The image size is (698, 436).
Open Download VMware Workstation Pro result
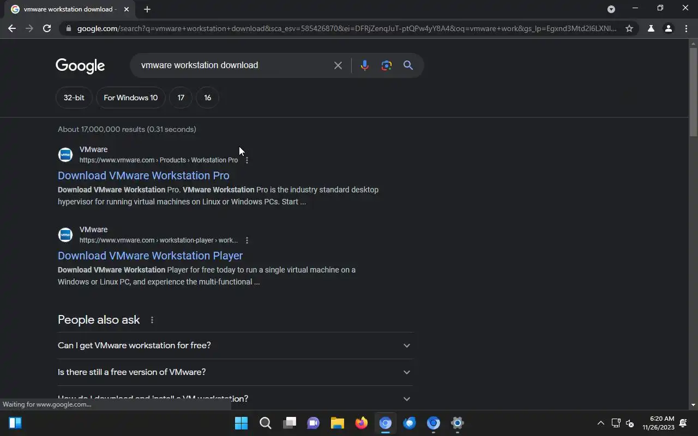(143, 175)
